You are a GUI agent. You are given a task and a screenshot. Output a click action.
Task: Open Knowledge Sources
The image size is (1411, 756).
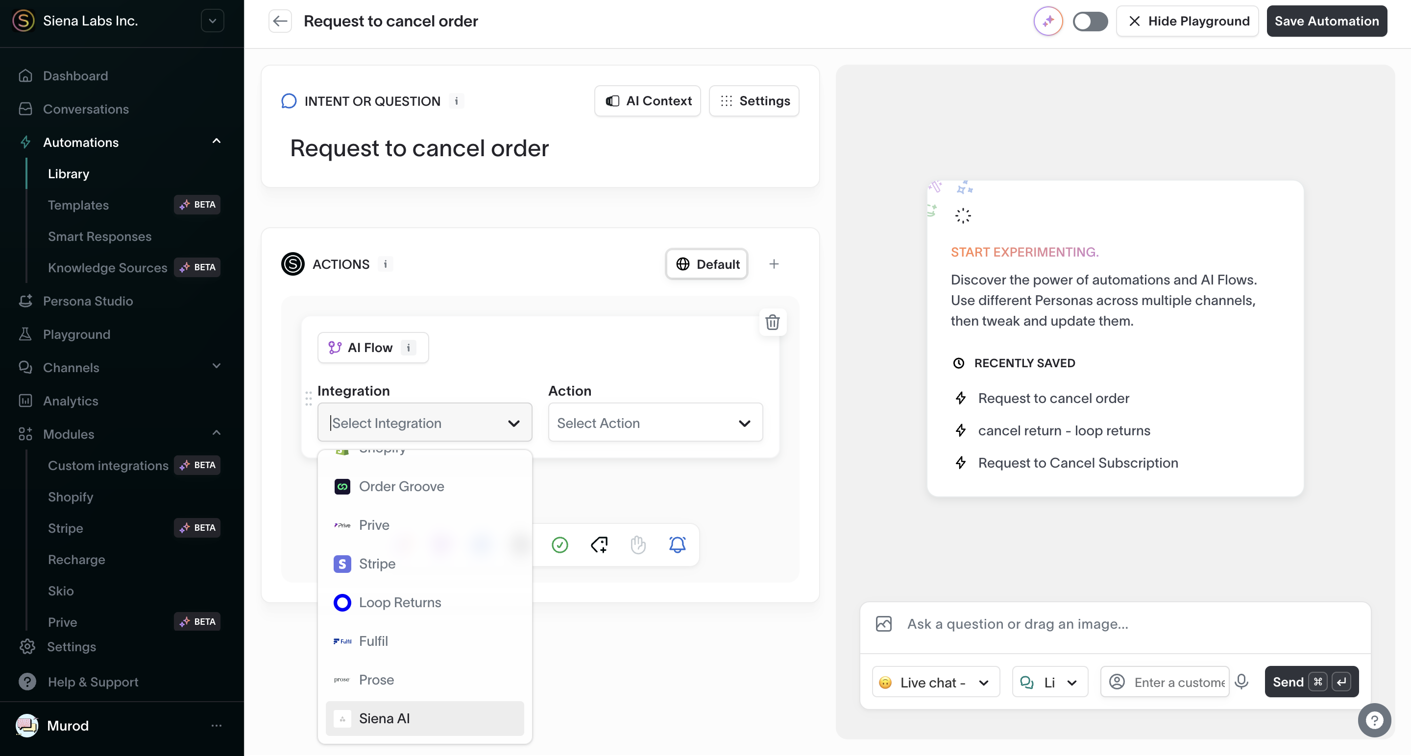pos(107,267)
